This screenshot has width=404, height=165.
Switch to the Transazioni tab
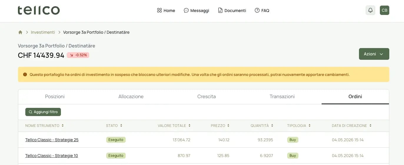tap(282, 96)
